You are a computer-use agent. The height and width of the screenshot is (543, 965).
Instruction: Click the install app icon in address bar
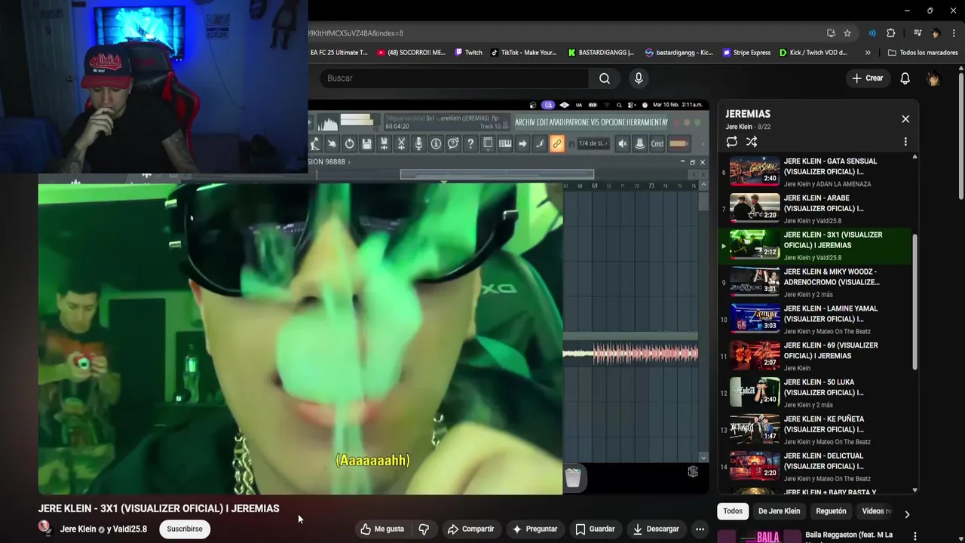[x=831, y=33]
